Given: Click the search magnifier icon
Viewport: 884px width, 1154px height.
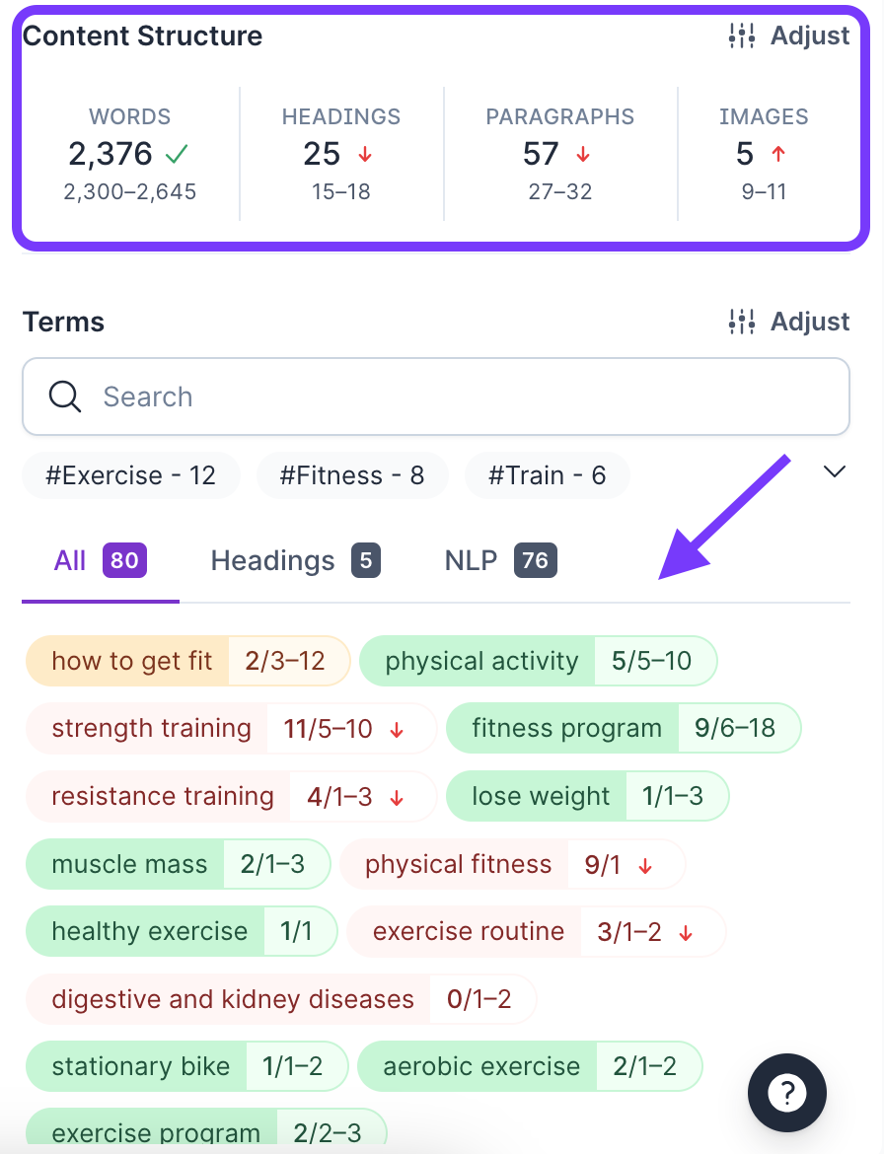Looking at the screenshot, I should coord(65,397).
